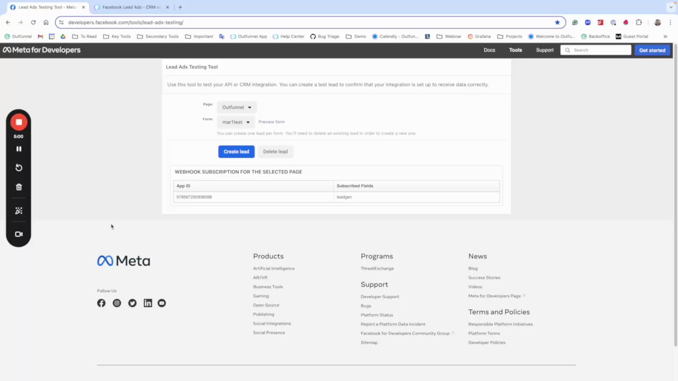The image size is (678, 381).
Task: Close the Lead Ads Testing Tool tab
Action: pos(84,7)
